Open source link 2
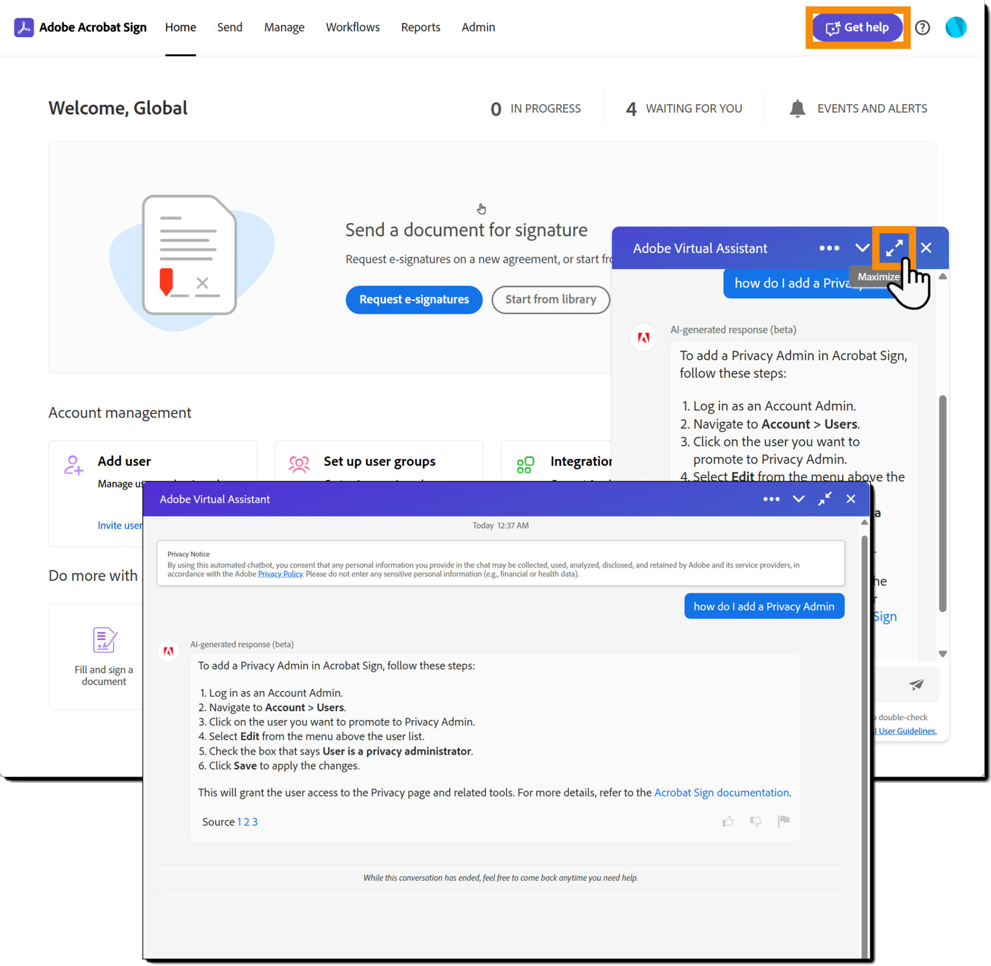Image resolution: width=991 pixels, height=966 pixels. pyautogui.click(x=246, y=821)
